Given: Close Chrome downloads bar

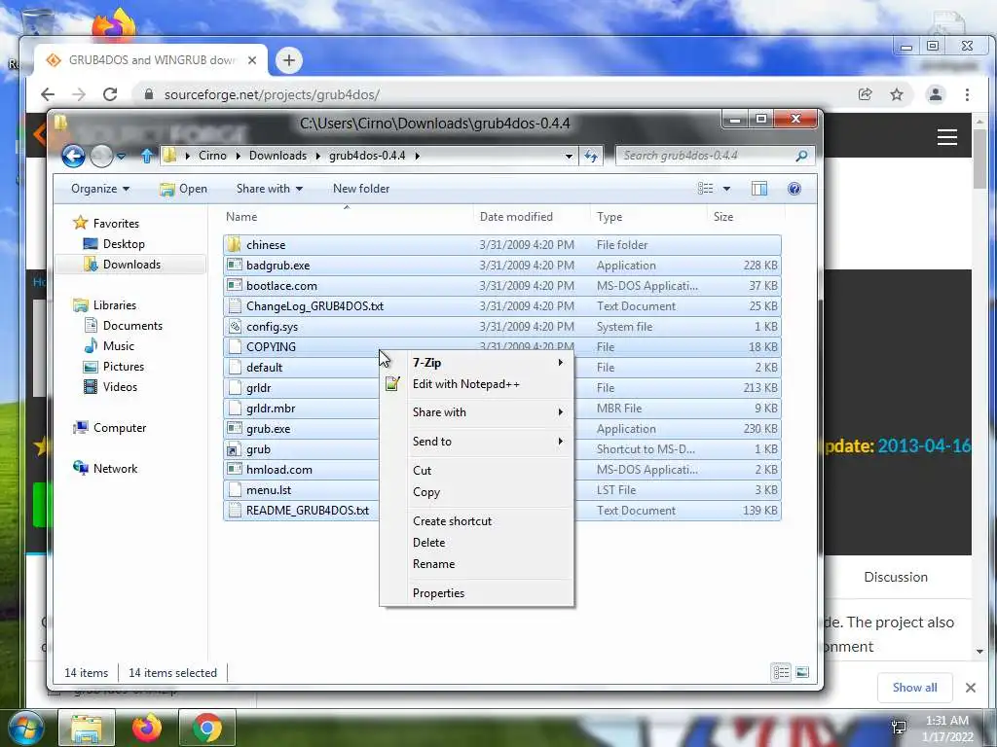Looking at the screenshot, I should click(971, 688).
